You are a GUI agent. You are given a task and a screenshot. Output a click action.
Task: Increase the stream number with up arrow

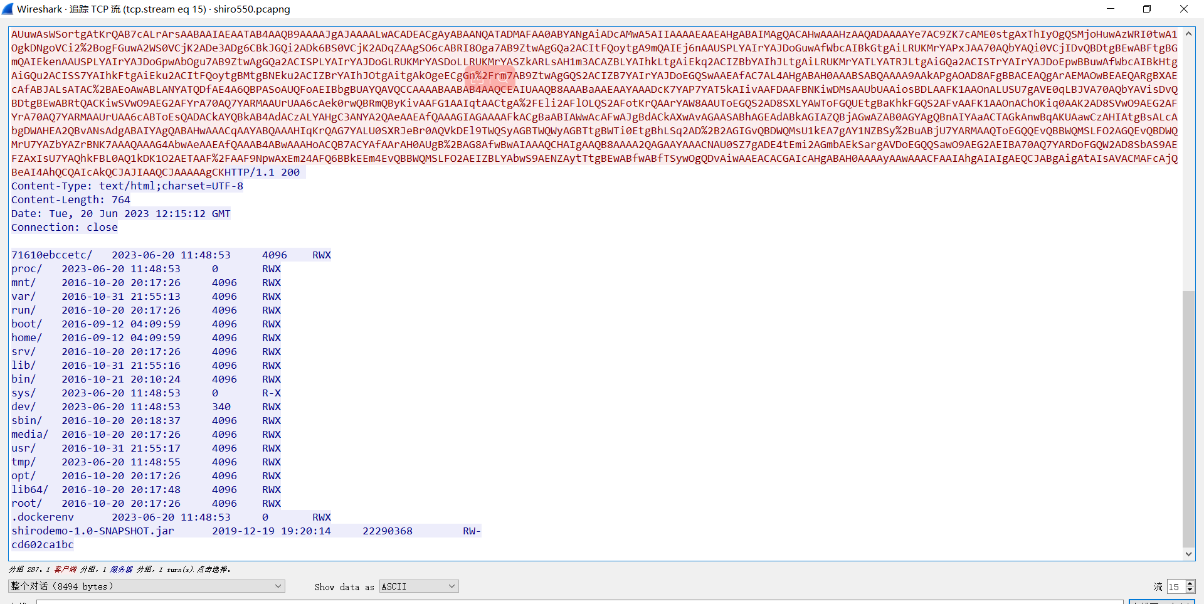tap(1190, 583)
